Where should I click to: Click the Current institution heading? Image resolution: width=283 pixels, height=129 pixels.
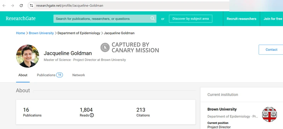(x=223, y=95)
